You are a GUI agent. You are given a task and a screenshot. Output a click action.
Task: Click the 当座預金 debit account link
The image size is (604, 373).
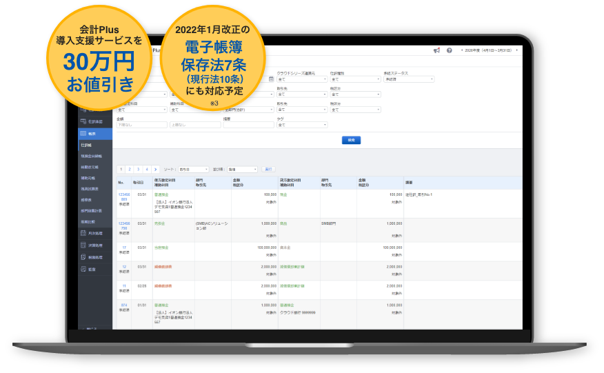tap(161, 248)
